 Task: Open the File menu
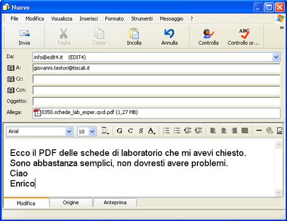click(x=14, y=19)
